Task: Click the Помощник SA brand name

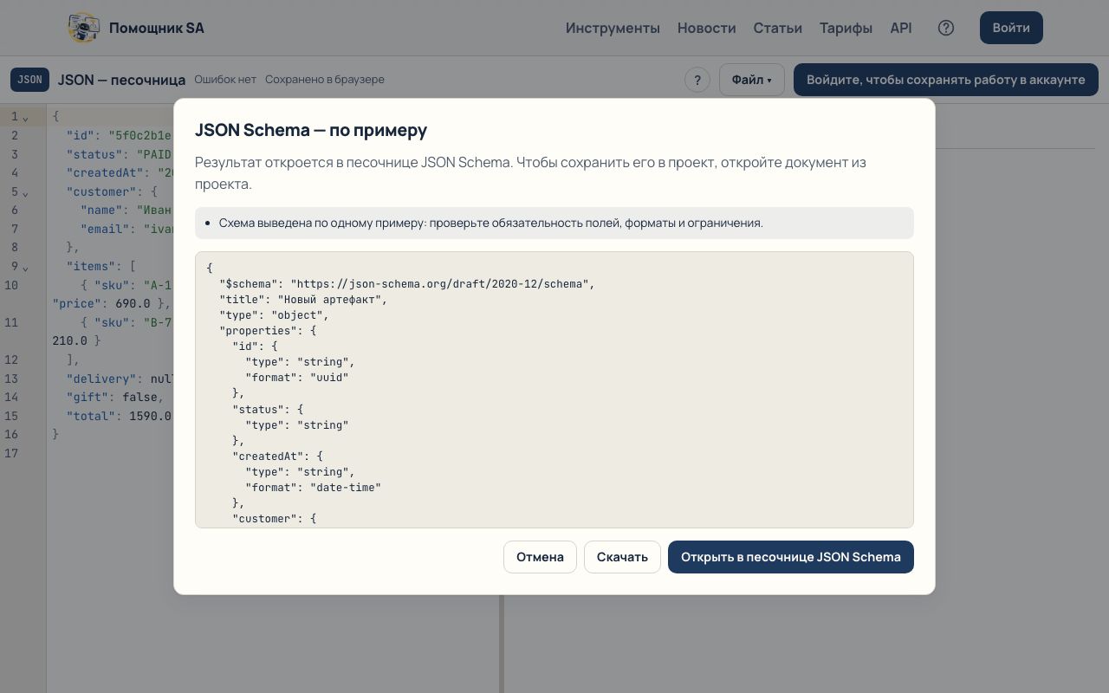Action: coord(157,28)
